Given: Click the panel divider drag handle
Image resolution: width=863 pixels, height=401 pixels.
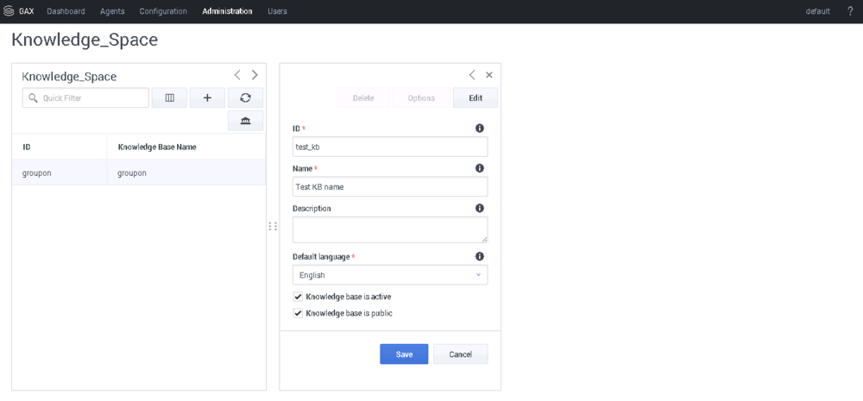Looking at the screenshot, I should point(273,226).
